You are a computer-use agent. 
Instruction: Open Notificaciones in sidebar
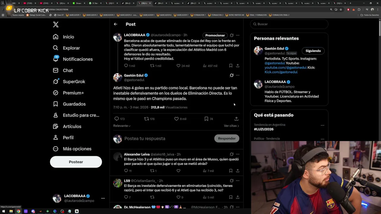[x=73, y=59]
